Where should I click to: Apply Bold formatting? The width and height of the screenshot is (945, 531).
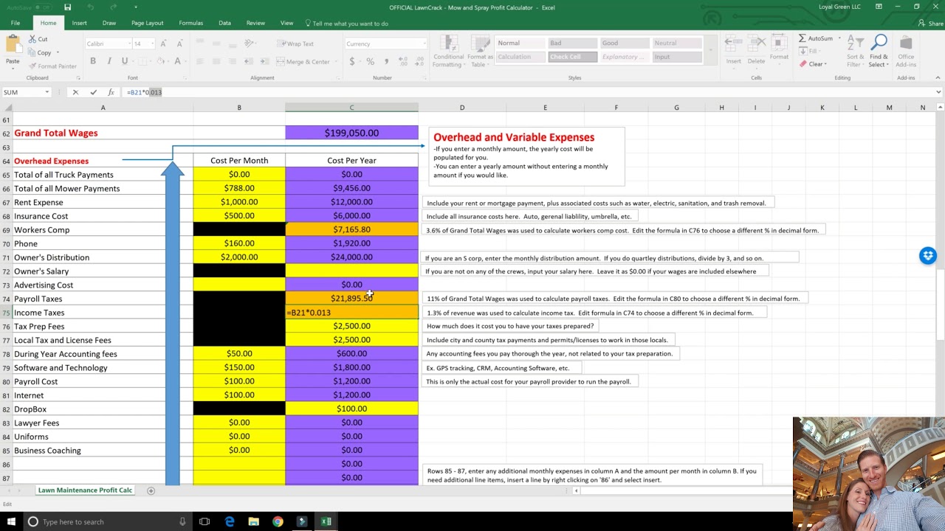93,61
